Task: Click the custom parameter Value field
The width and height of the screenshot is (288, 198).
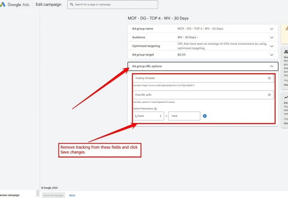Action: (184, 116)
